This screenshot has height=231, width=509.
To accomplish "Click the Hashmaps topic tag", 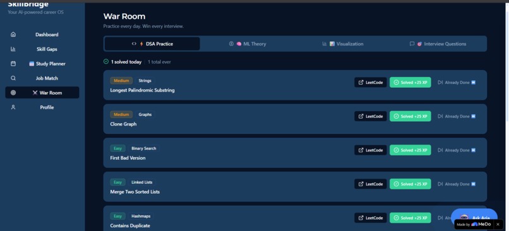I will click(141, 216).
